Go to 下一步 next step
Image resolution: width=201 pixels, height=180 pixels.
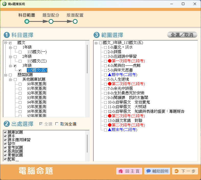tap(185, 171)
